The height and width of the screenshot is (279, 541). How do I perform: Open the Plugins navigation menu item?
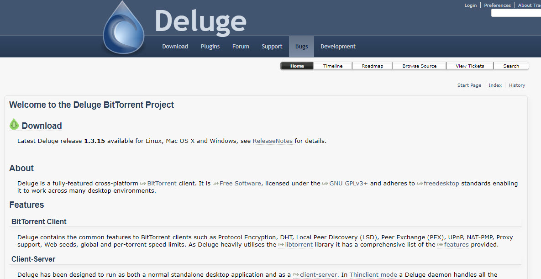click(210, 46)
